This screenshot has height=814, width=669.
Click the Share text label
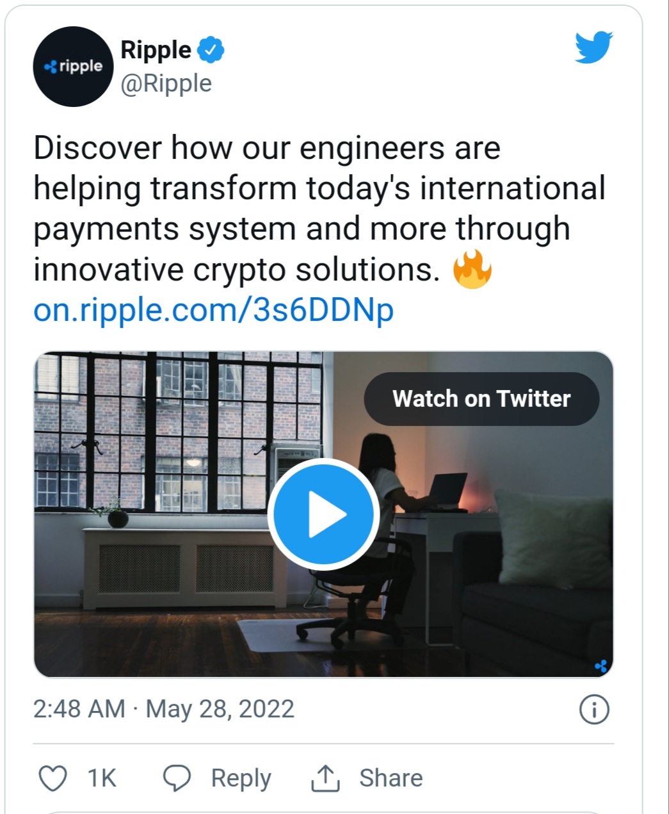[391, 778]
